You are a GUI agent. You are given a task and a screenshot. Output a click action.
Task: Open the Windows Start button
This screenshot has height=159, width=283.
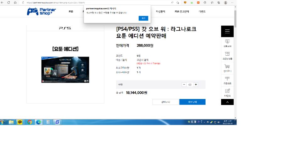pyautogui.click(x=2, y=122)
